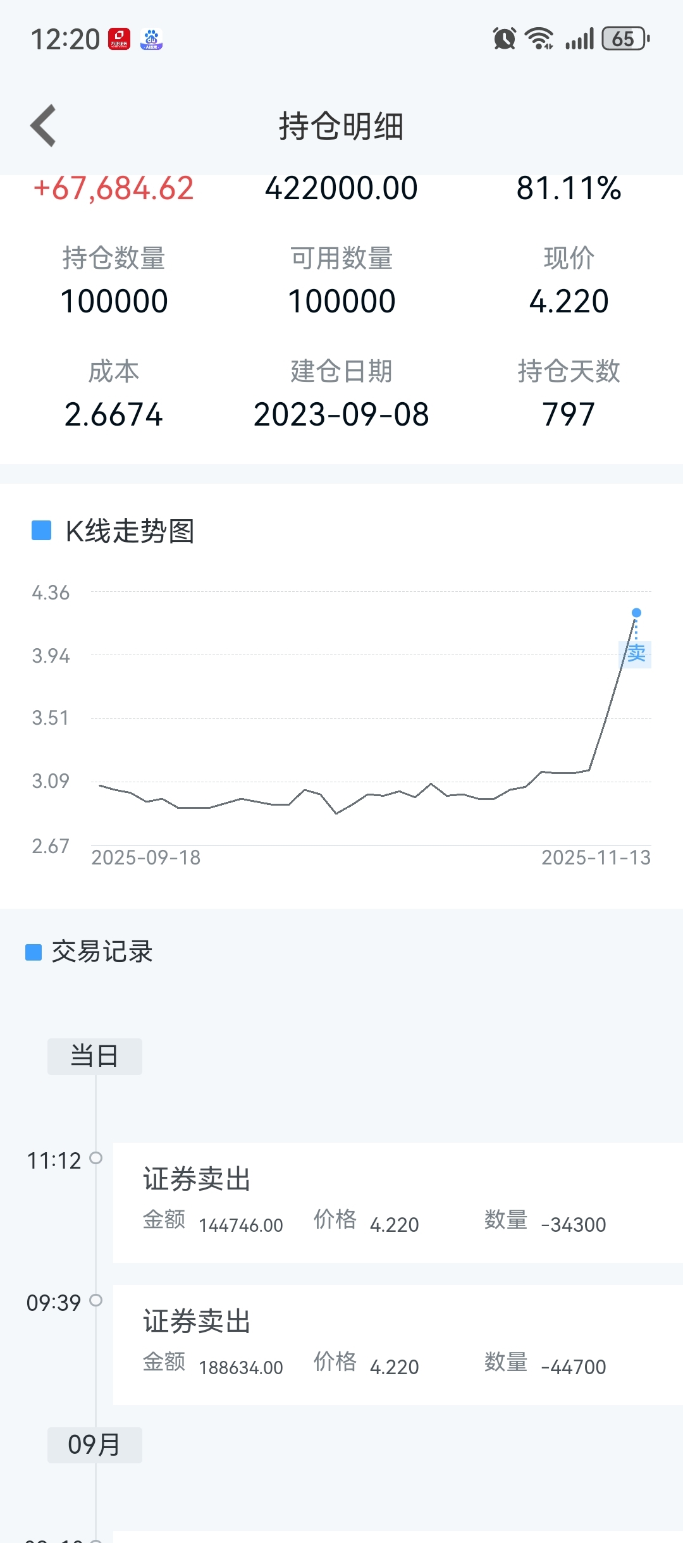
Task: Tap the 09:39 timeline node circle
Action: [x=96, y=1300]
